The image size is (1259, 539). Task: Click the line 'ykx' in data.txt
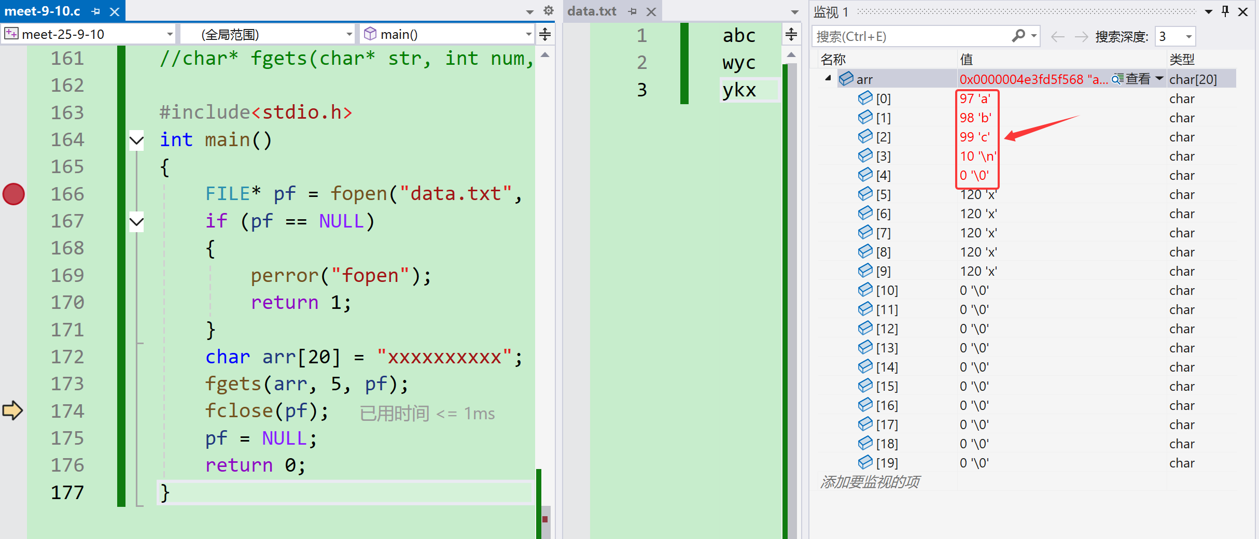coord(739,90)
